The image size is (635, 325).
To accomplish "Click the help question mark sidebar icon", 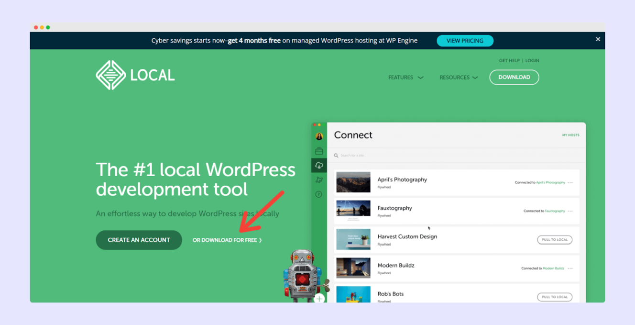I will (x=319, y=194).
